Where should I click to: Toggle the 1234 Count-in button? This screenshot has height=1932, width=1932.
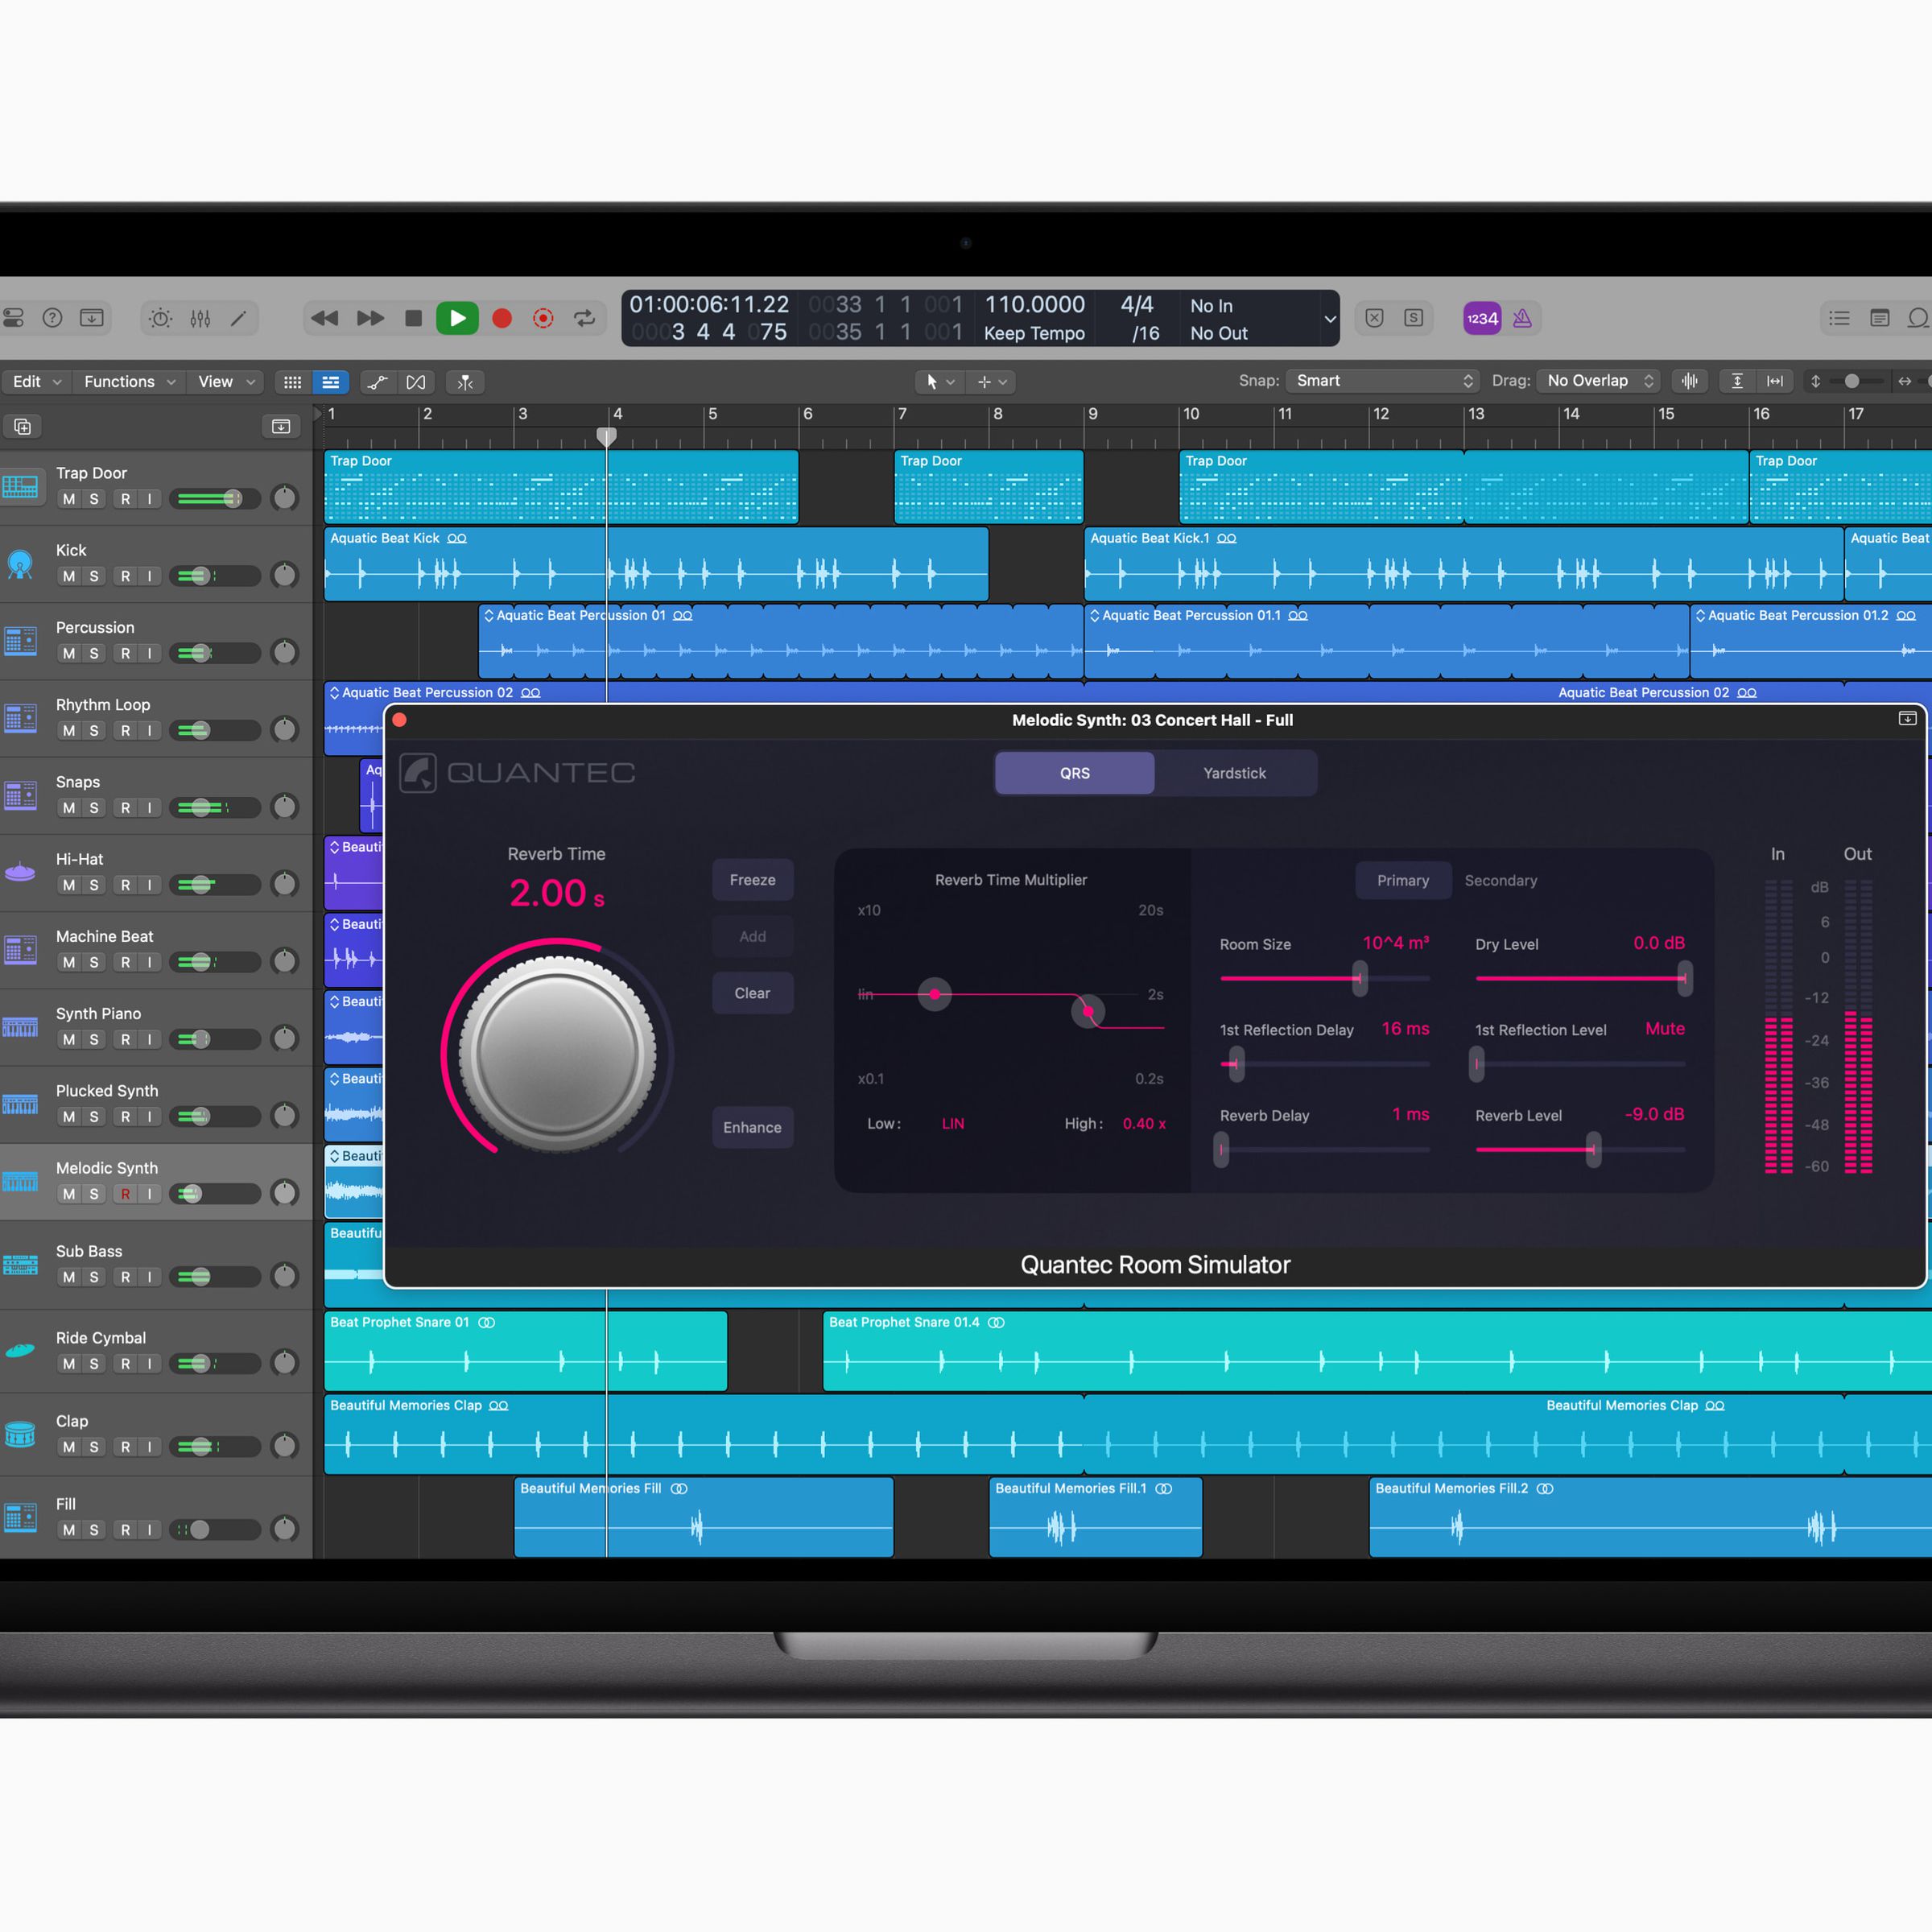pyautogui.click(x=1482, y=318)
